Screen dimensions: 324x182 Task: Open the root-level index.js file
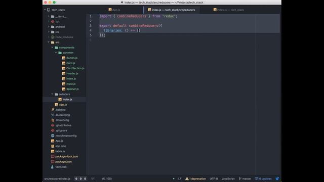click(60, 151)
